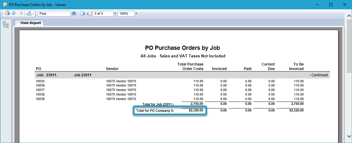This screenshot has height=143, width=352.
Task: Click 'Total for PO Company 5:' label
Action: click(x=155, y=111)
